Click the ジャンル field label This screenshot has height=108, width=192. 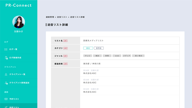(x=59, y=56)
